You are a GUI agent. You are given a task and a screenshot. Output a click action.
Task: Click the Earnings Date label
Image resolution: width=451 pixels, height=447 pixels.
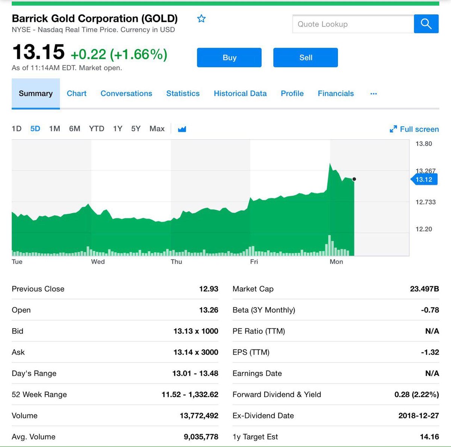[257, 373]
